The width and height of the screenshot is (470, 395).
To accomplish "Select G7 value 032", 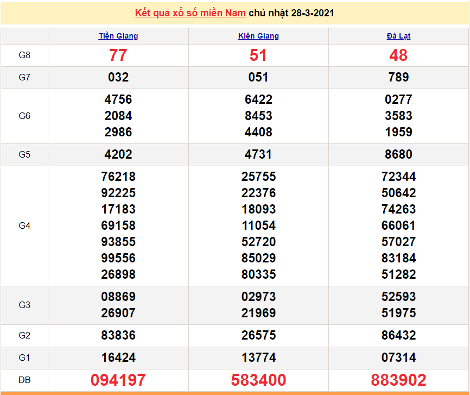I will [x=118, y=77].
